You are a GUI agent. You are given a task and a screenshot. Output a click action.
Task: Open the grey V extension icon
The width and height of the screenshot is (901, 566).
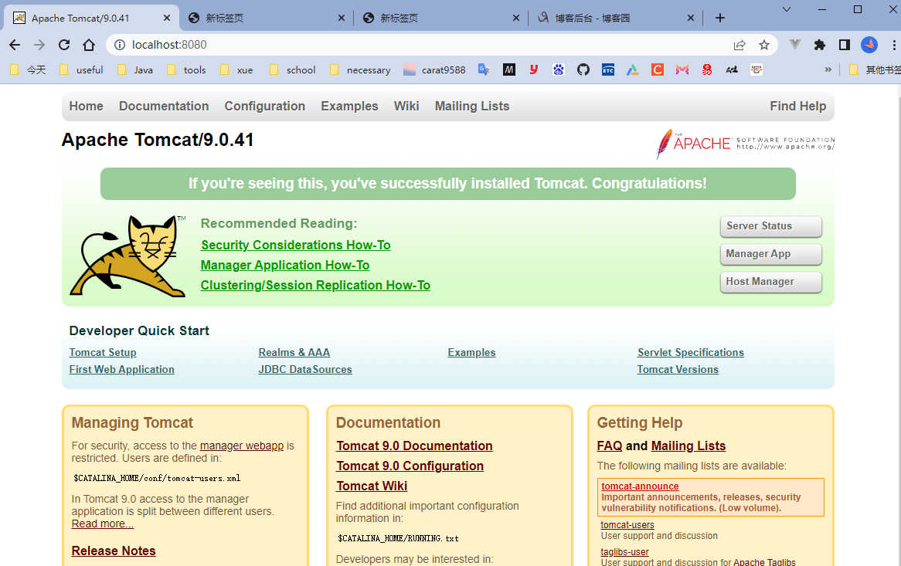[794, 45]
